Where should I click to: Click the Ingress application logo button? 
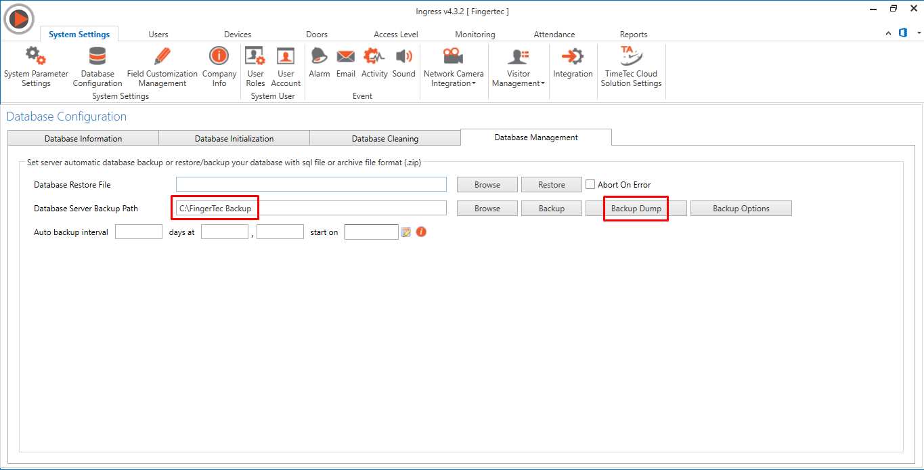click(19, 19)
